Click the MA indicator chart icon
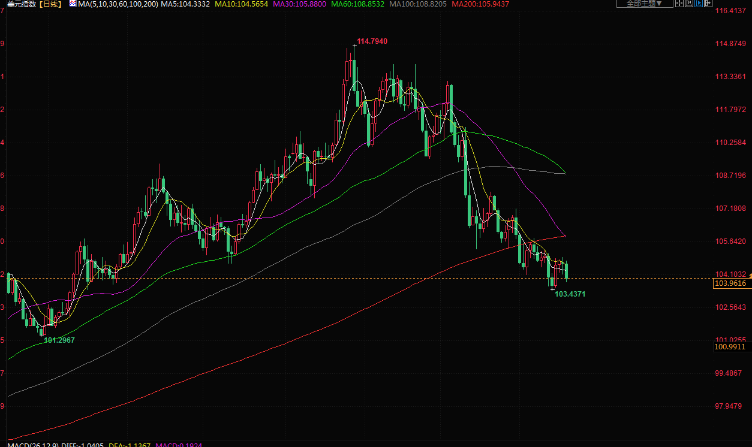Viewport: 752px width, 447px height. click(x=73, y=4)
